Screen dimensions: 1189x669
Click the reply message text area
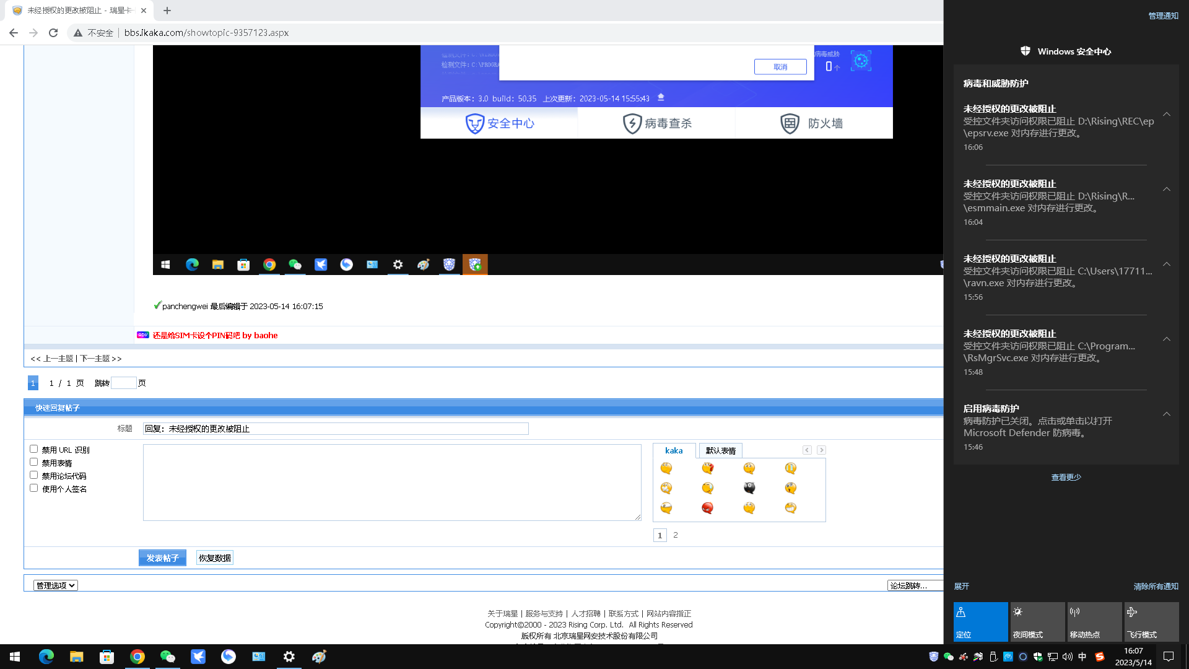[392, 482]
